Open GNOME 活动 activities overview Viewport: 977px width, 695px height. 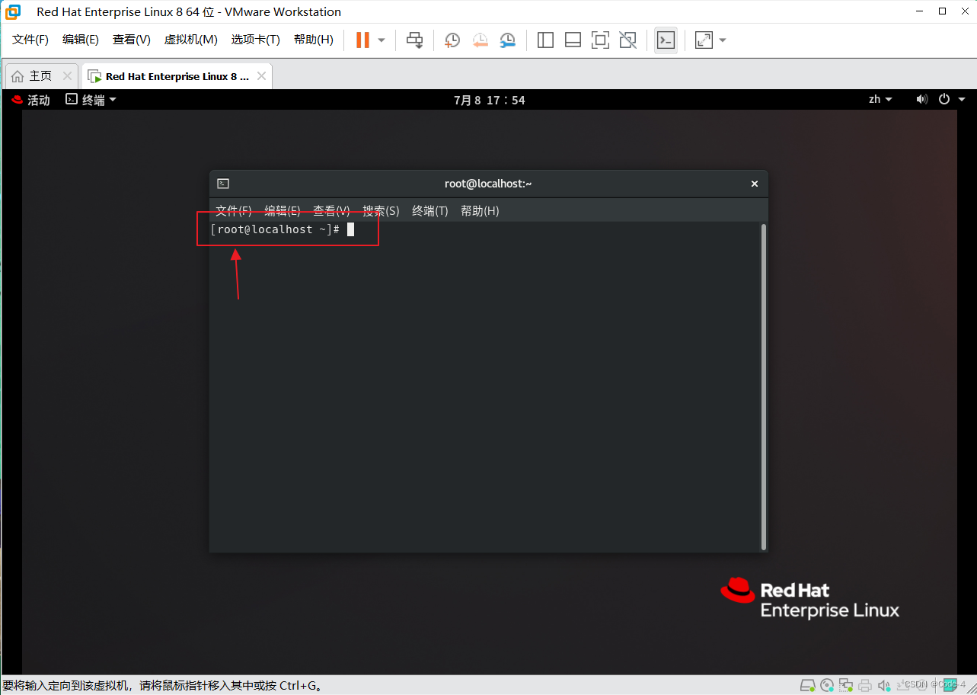point(30,100)
